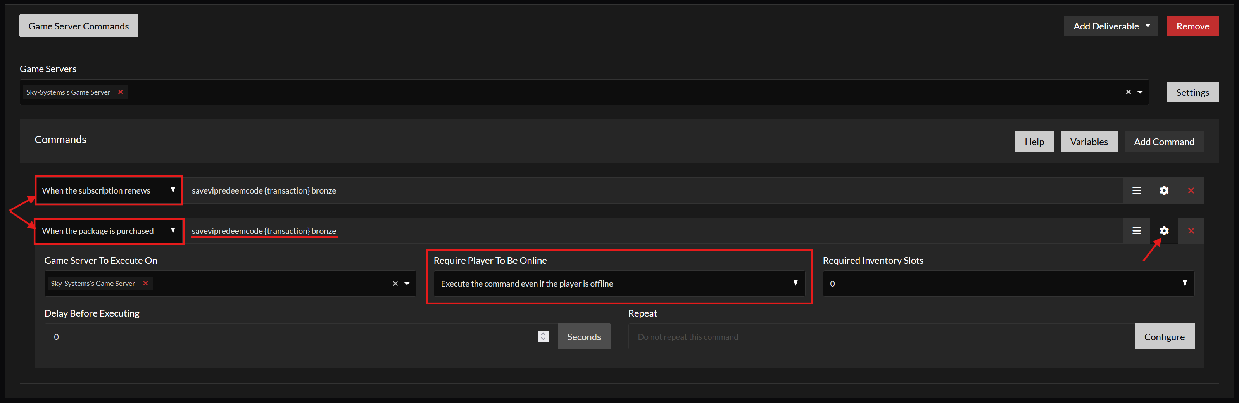This screenshot has height=403, width=1239.
Task: Open settings gear for the package purchased command
Action: click(1163, 231)
